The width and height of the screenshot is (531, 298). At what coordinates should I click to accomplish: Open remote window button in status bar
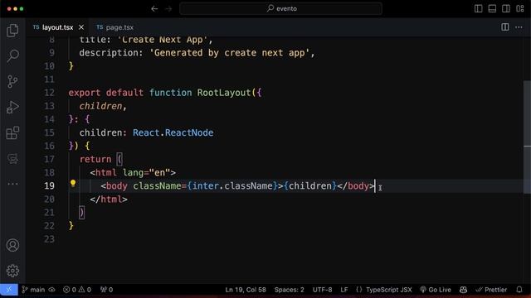pos(9,290)
